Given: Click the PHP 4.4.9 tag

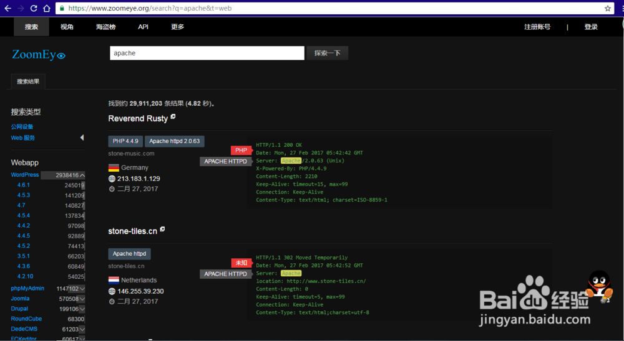Looking at the screenshot, I should pos(125,141).
